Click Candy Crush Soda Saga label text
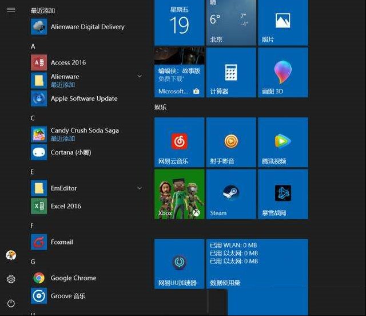 click(x=85, y=131)
